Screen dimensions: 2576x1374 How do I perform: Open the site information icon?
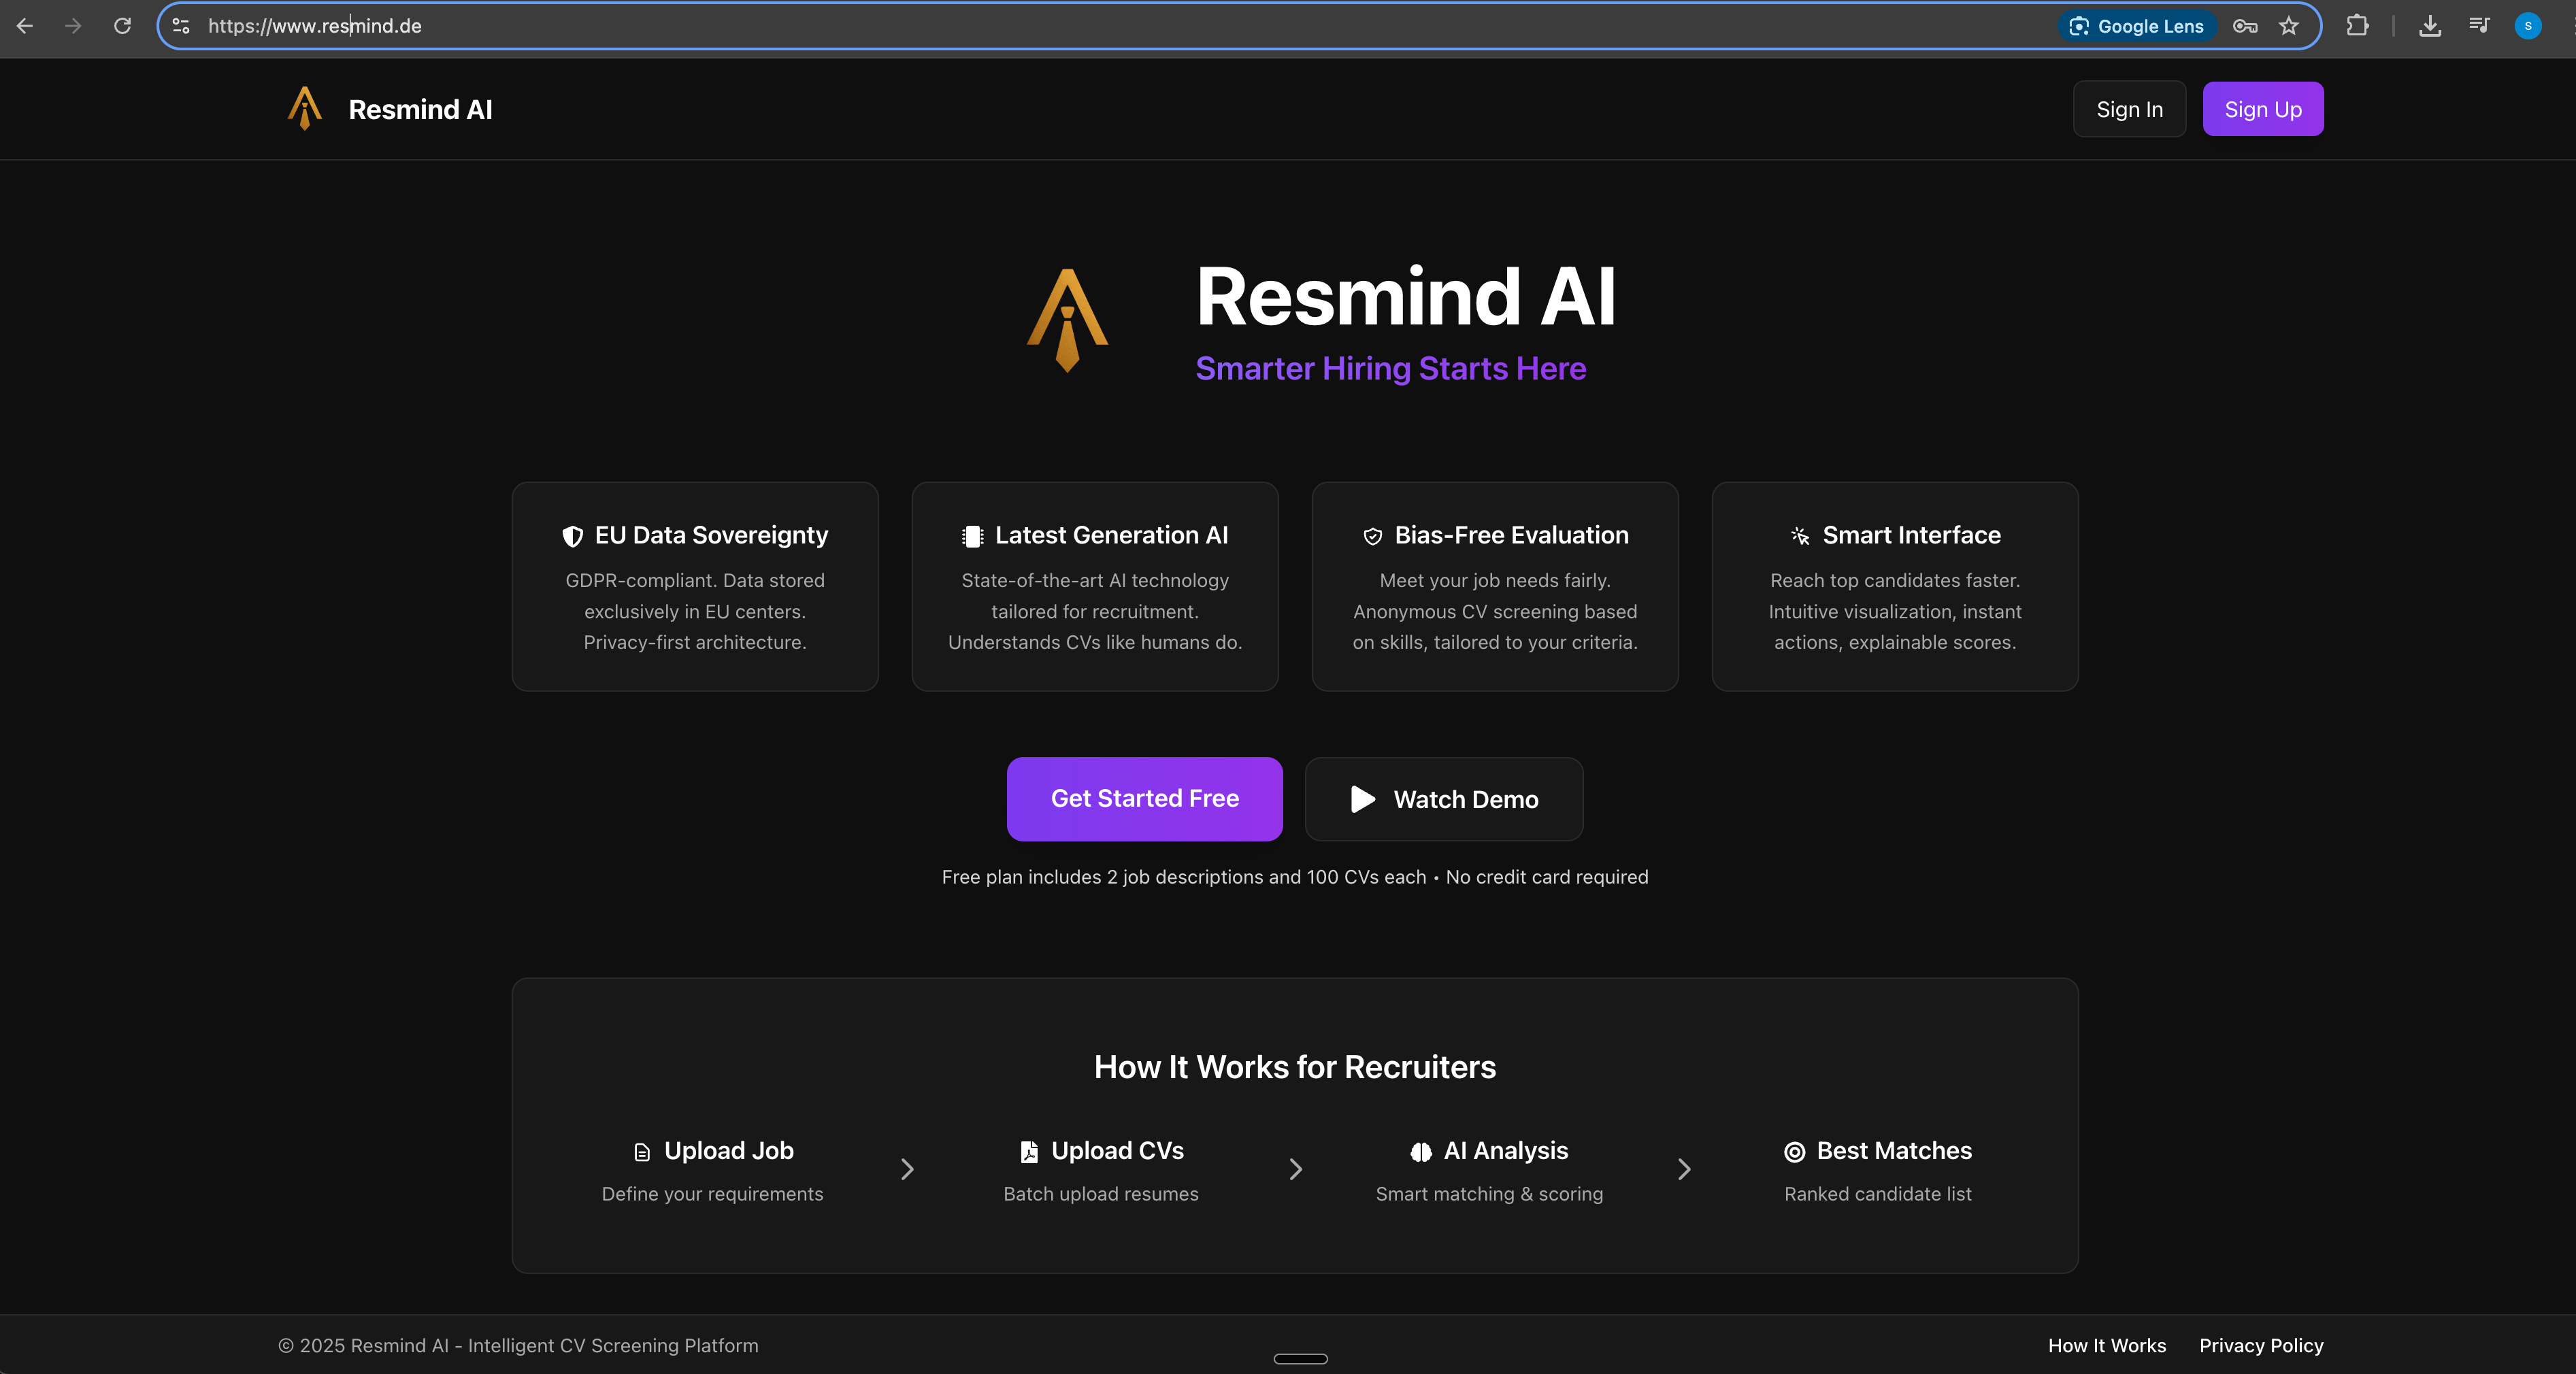(x=181, y=26)
